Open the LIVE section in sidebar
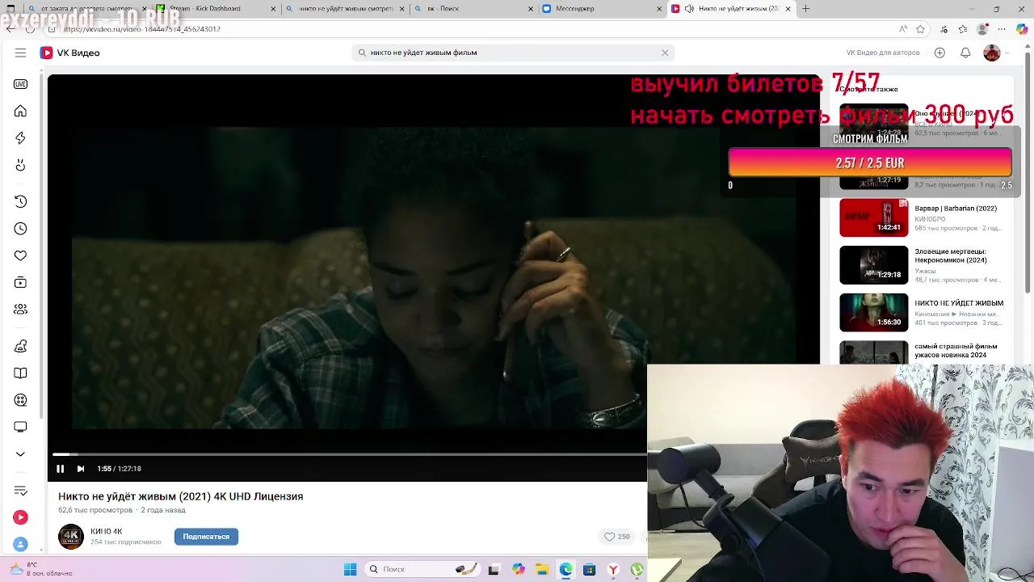The height and width of the screenshot is (582, 1034). pos(20,84)
